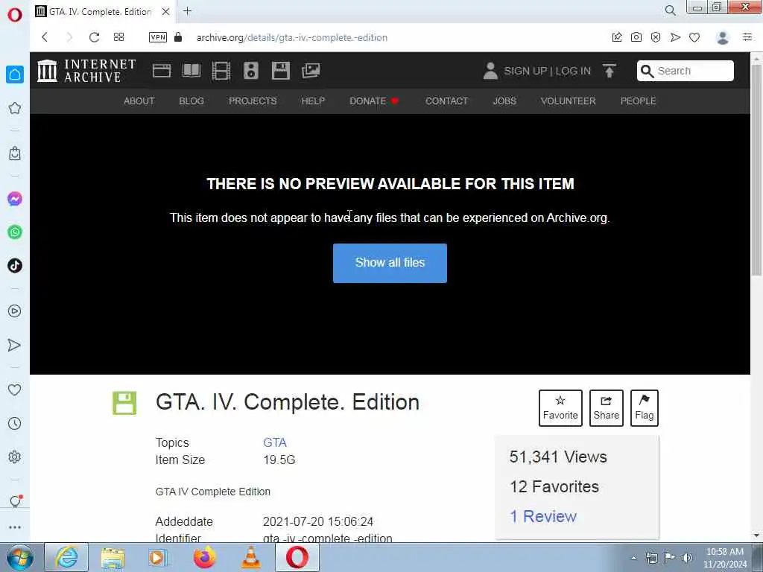
Task: Open Windows Start button
Action: click(x=20, y=557)
